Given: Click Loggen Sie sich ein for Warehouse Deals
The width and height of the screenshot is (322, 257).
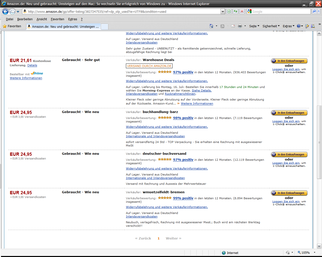Looking at the screenshot, I should (x=286, y=69).
